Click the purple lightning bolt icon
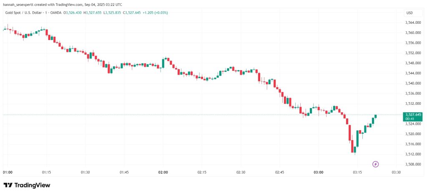The width and height of the screenshot is (427, 194). click(376, 164)
